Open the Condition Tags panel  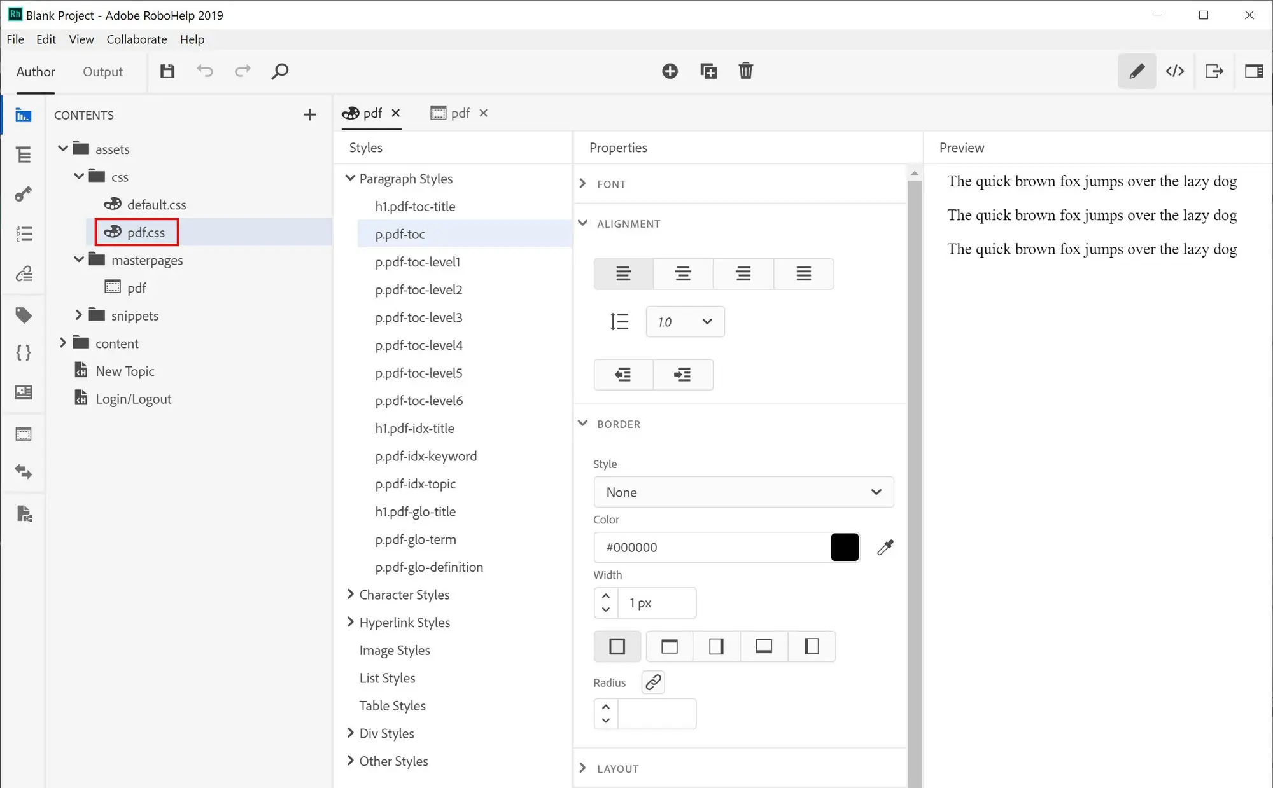coord(23,315)
